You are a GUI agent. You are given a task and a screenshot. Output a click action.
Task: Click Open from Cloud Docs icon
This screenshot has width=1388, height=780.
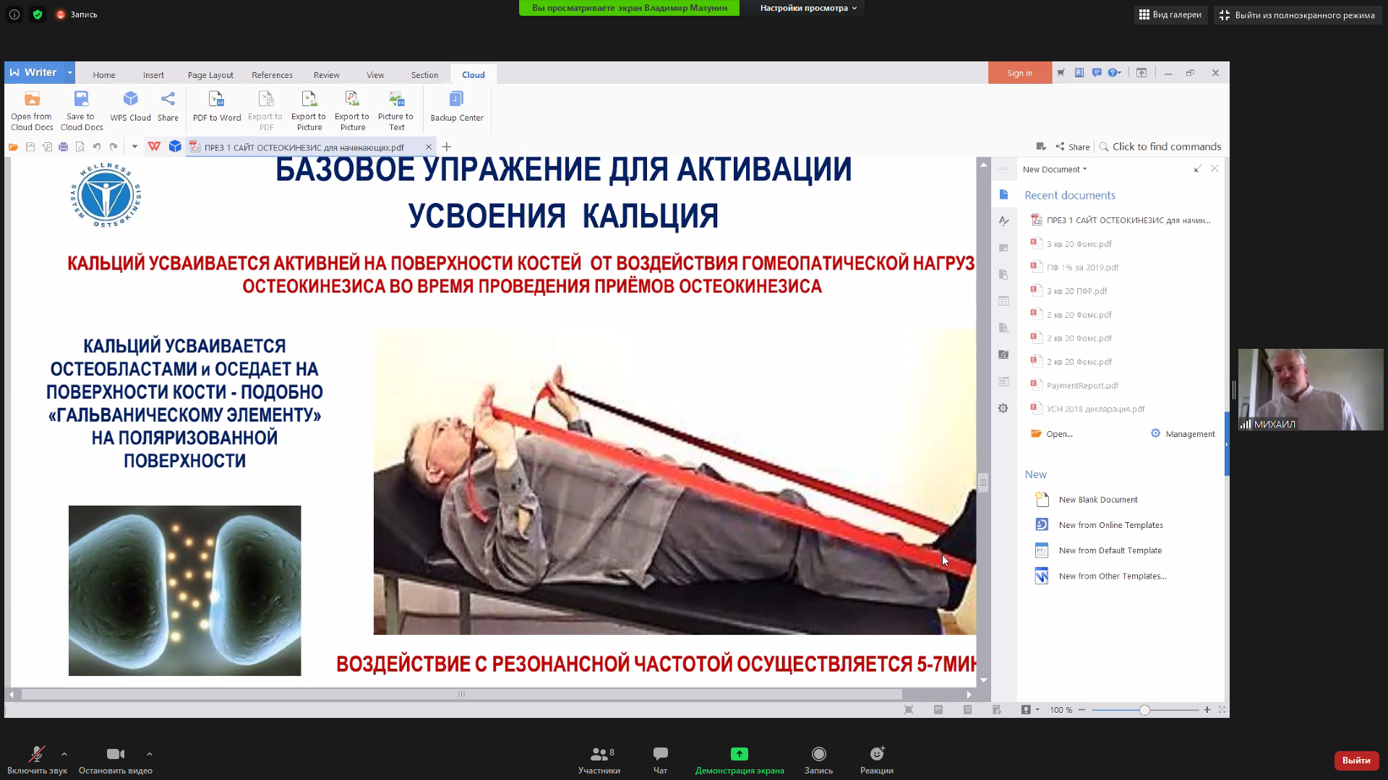coord(32,100)
